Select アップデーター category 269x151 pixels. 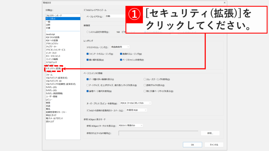pos(51,47)
